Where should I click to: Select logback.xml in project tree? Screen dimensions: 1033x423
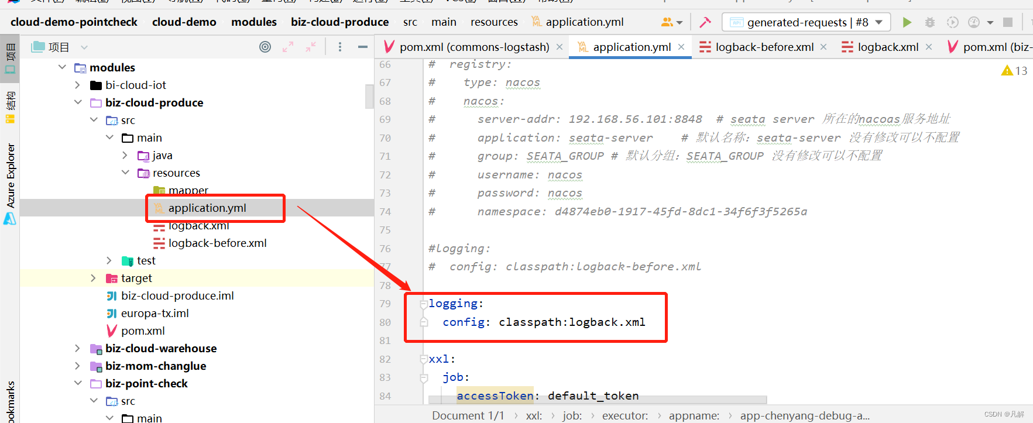click(199, 225)
